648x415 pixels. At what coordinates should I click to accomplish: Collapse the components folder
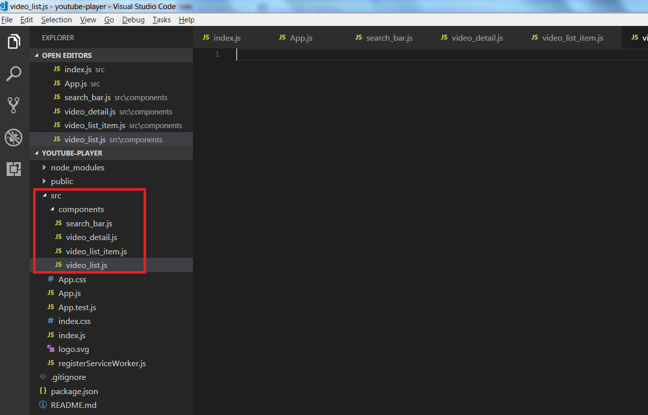[111, 209]
